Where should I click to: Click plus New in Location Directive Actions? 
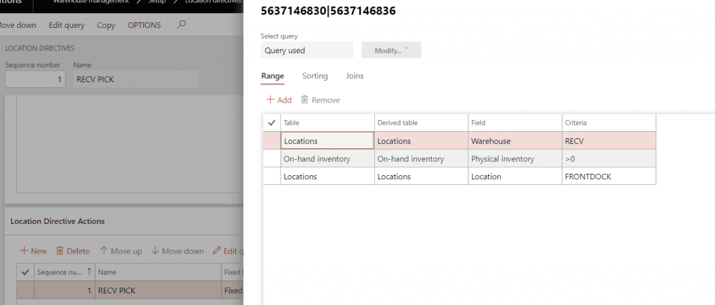click(24, 251)
